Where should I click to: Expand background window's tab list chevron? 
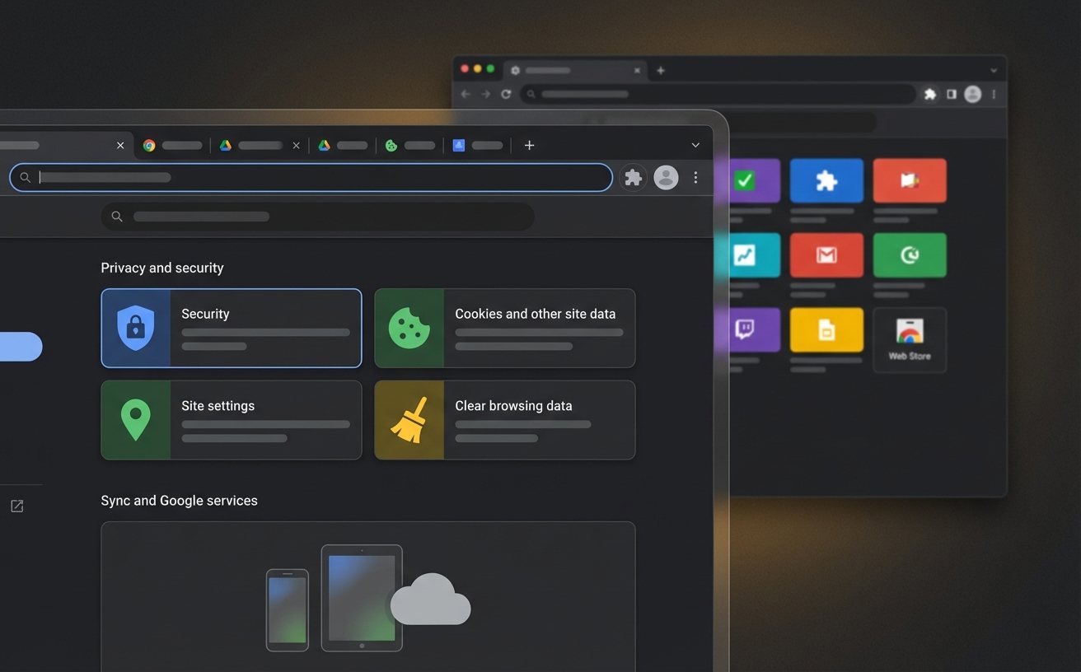click(x=994, y=71)
